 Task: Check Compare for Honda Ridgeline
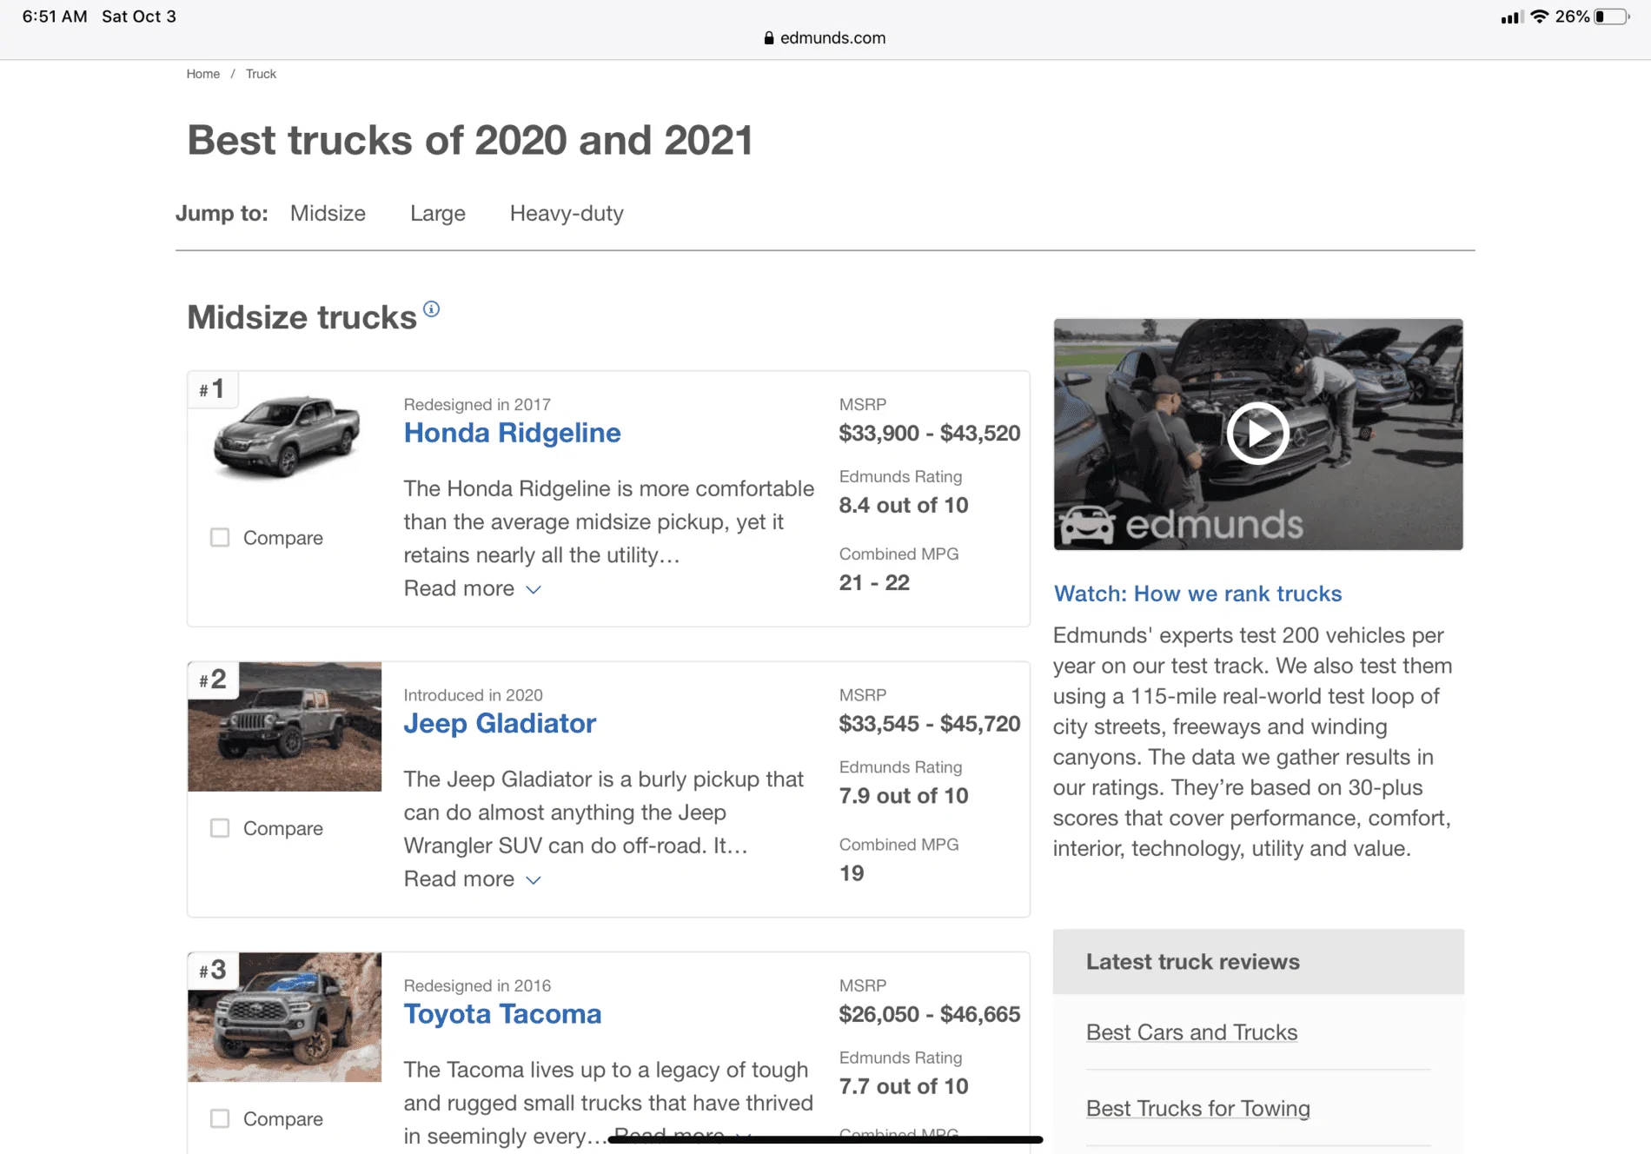pyautogui.click(x=220, y=537)
